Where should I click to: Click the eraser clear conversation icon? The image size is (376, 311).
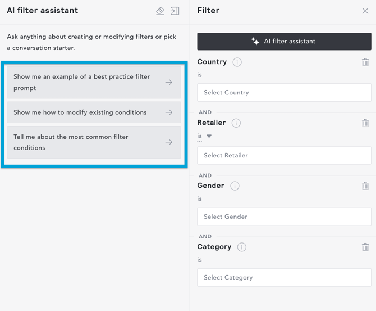160,11
